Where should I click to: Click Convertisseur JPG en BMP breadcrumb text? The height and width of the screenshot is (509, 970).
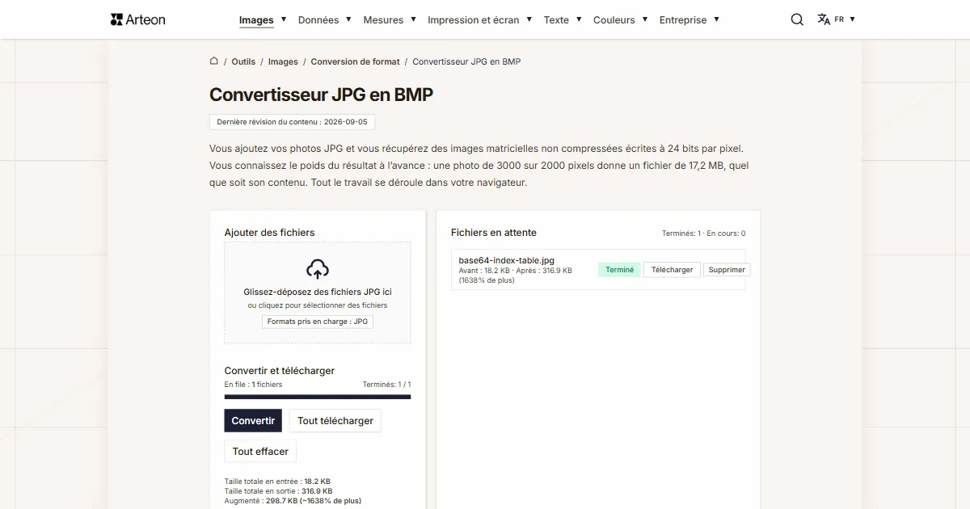click(x=466, y=61)
